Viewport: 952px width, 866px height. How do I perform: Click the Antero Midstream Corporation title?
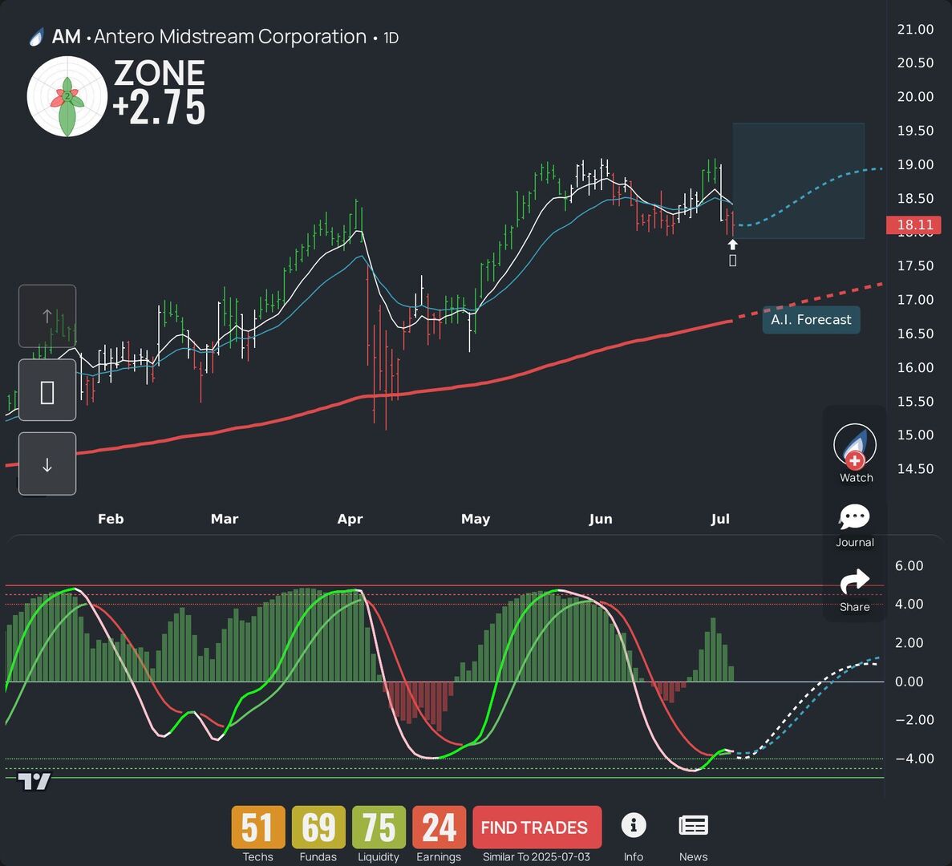230,37
